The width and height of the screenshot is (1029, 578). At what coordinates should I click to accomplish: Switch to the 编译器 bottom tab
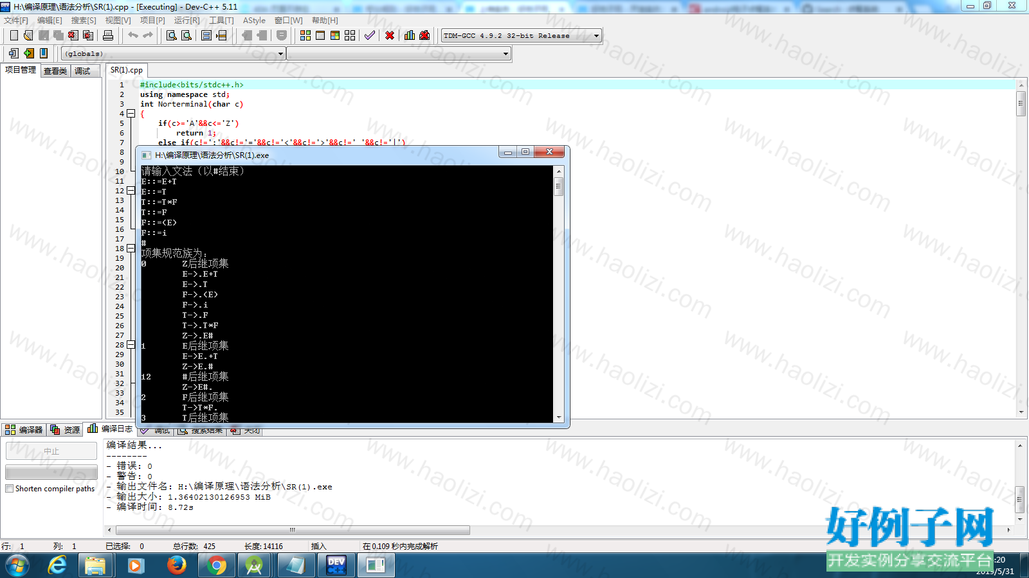click(24, 430)
